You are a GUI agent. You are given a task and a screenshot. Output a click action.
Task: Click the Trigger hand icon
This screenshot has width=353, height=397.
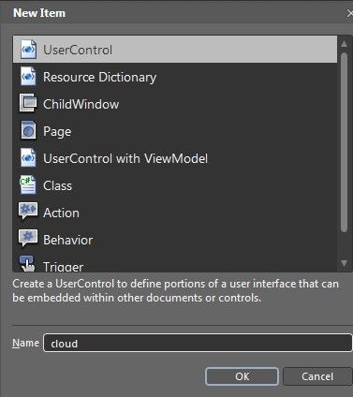pyautogui.click(x=27, y=264)
